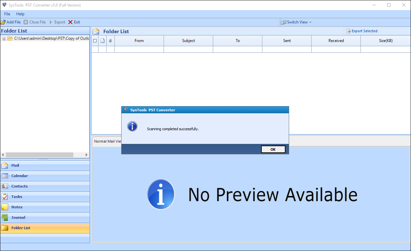This screenshot has width=411, height=251.
Task: Click the Export Selected button label
Action: 364,31
